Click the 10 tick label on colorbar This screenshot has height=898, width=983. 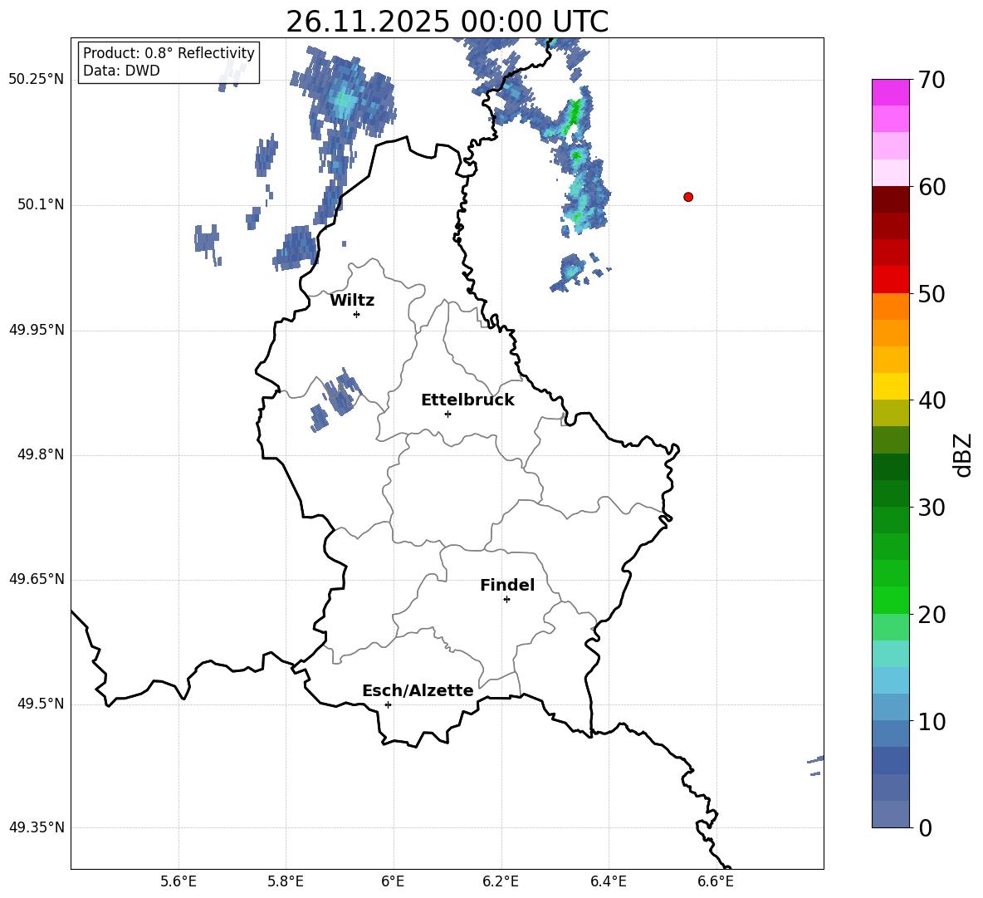coord(931,721)
